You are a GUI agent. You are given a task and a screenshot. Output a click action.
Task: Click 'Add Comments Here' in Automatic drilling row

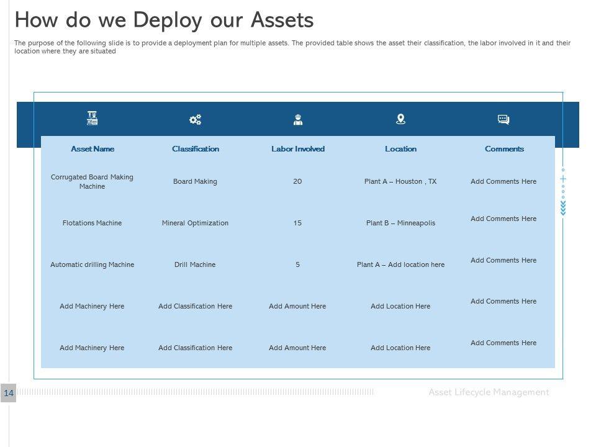coord(503,260)
